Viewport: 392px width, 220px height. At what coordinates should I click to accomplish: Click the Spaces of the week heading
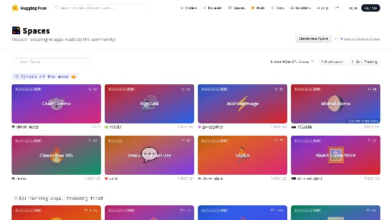45,77
